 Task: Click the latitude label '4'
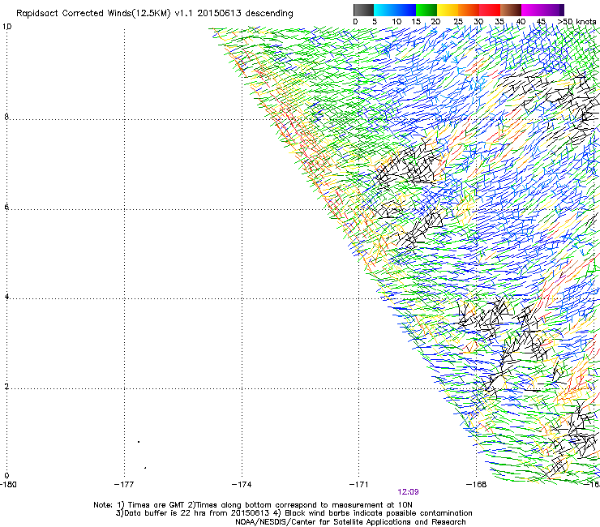tap(6, 297)
